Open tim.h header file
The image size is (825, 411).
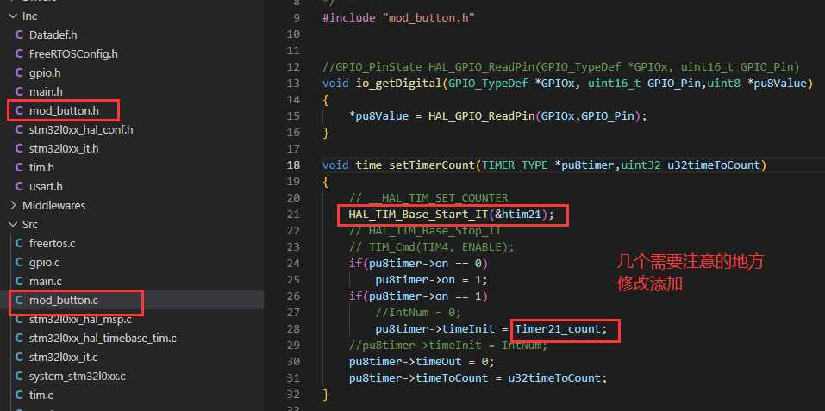click(x=41, y=168)
